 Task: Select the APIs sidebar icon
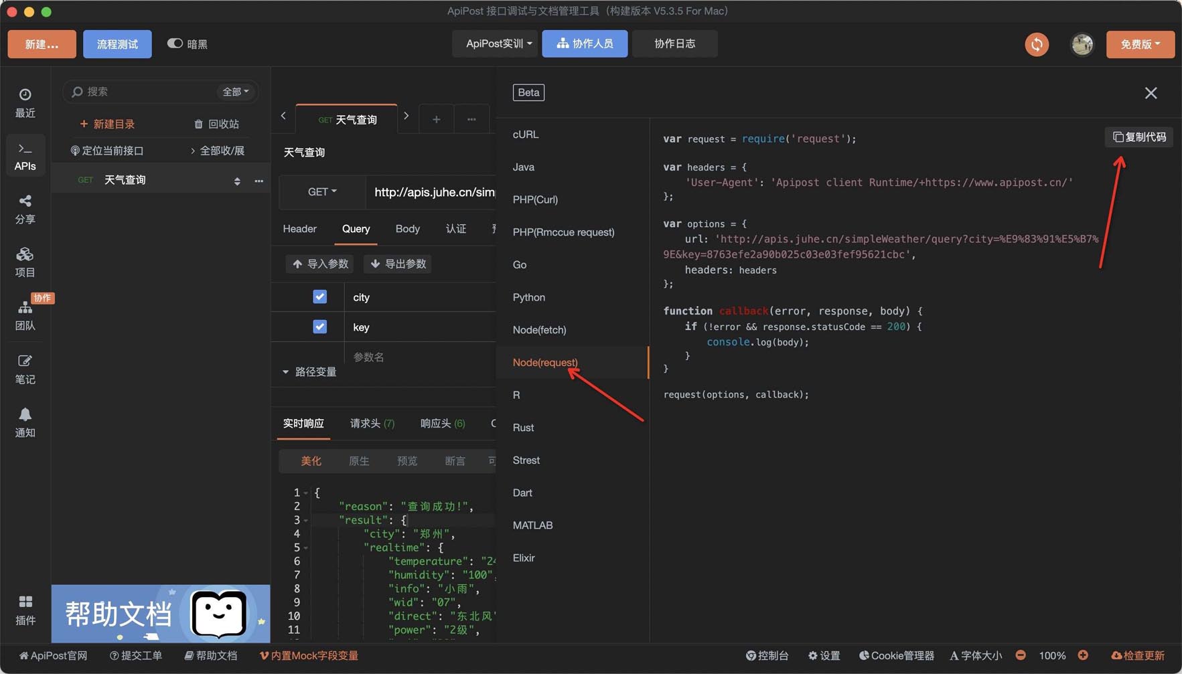click(25, 155)
